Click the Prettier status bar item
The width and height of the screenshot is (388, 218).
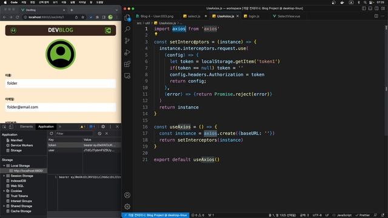pos(363,216)
